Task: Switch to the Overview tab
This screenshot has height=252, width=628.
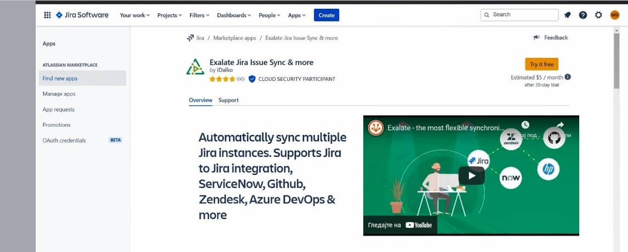Action: [x=200, y=100]
